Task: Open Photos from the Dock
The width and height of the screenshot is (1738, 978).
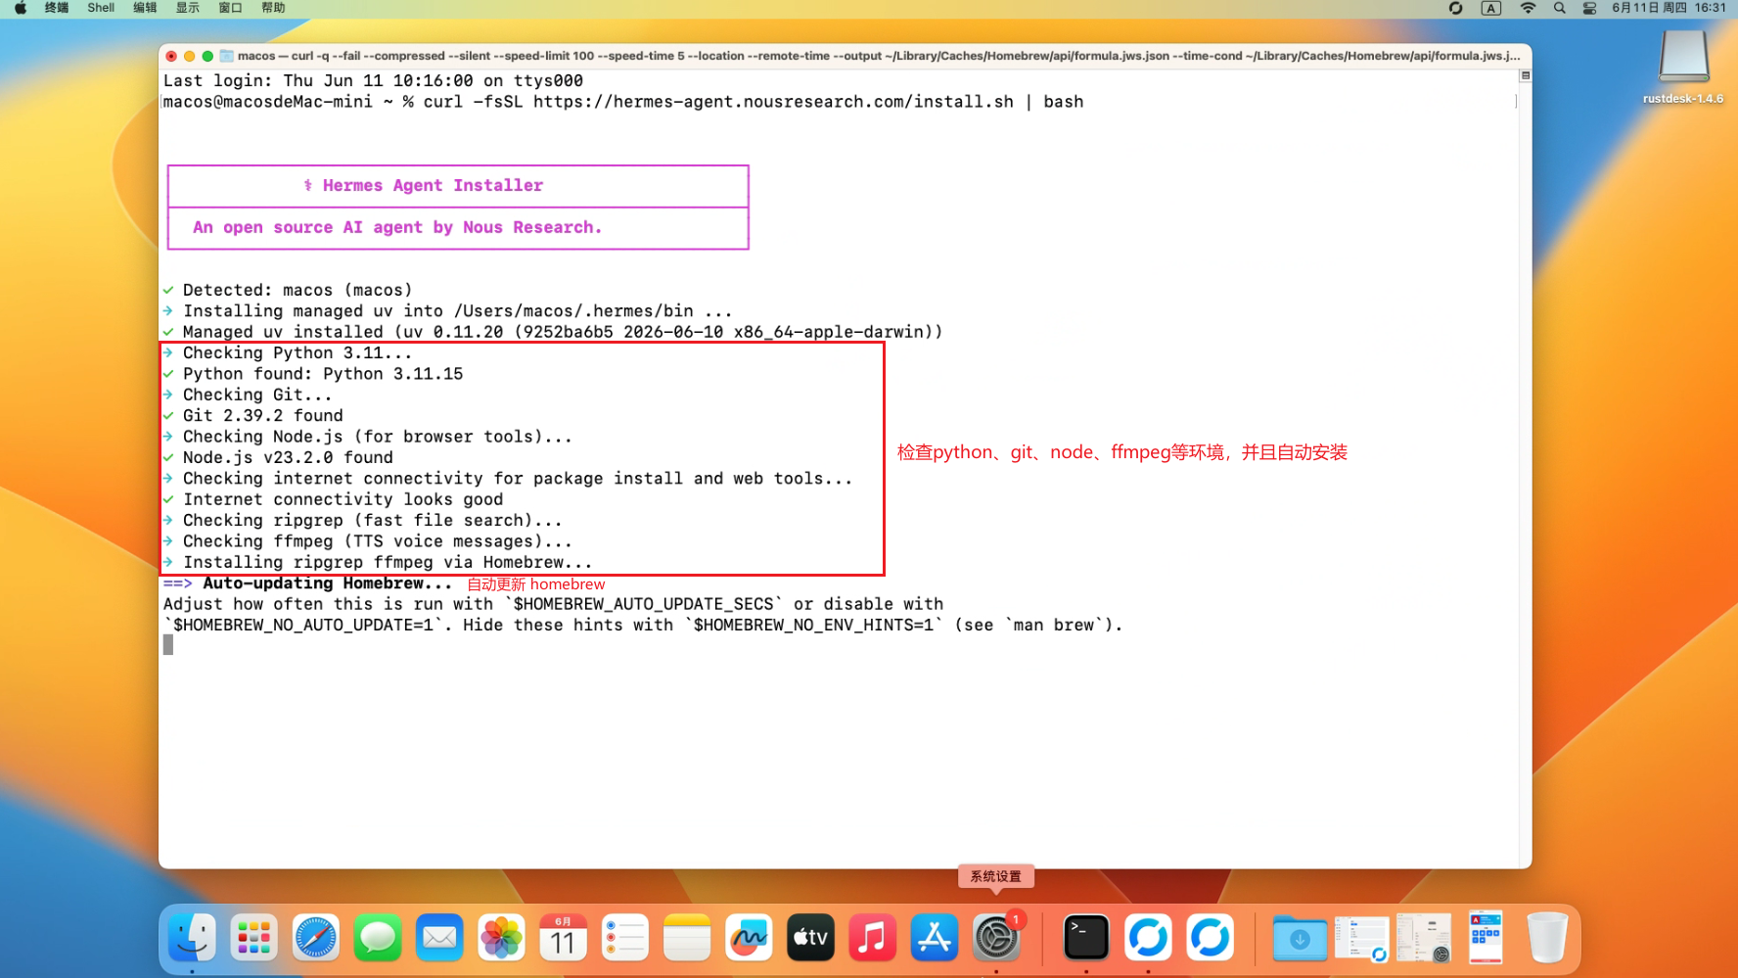Action: click(501, 938)
